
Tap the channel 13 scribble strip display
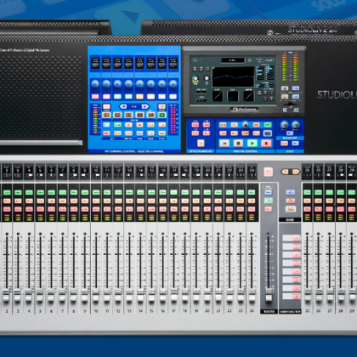click(129, 172)
